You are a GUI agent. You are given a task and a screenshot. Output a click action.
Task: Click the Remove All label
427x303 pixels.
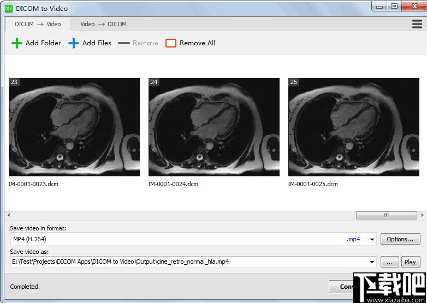(198, 43)
